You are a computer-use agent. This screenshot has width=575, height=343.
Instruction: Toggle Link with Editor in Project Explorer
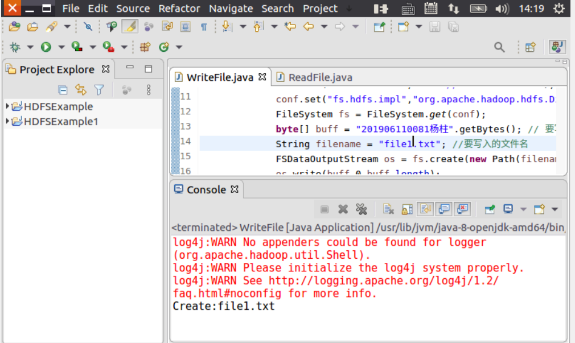80,90
